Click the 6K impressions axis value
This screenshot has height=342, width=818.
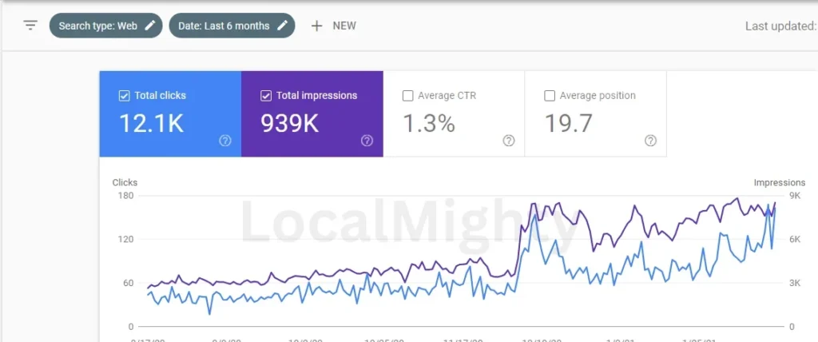tap(795, 239)
